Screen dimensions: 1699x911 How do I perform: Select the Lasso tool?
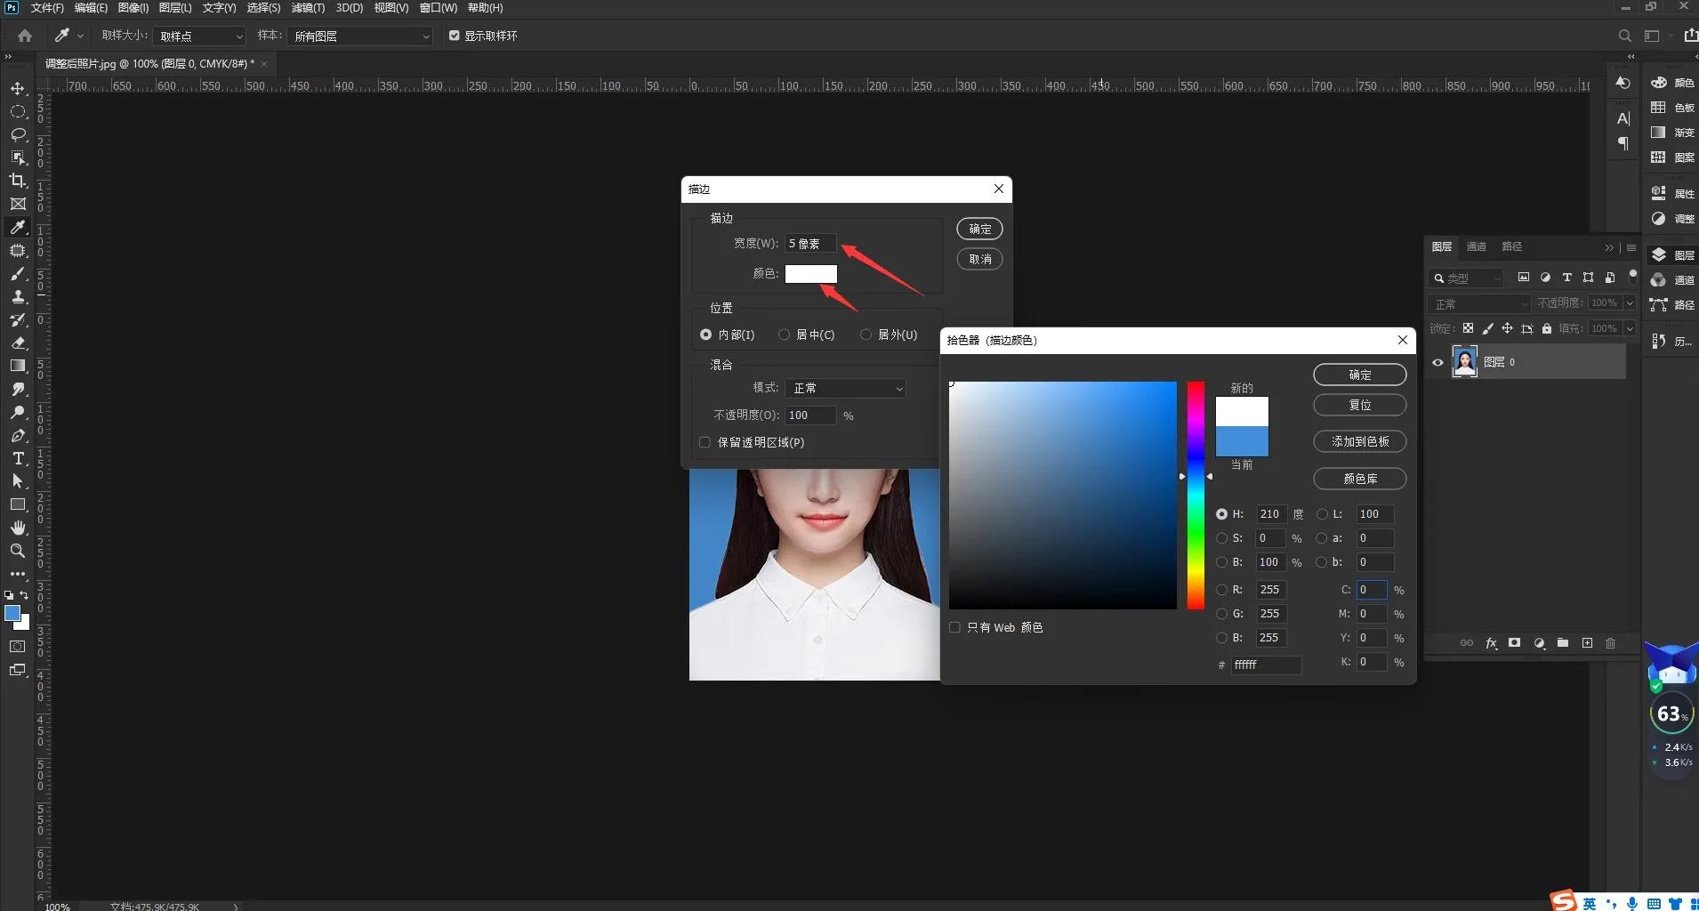pos(18,134)
